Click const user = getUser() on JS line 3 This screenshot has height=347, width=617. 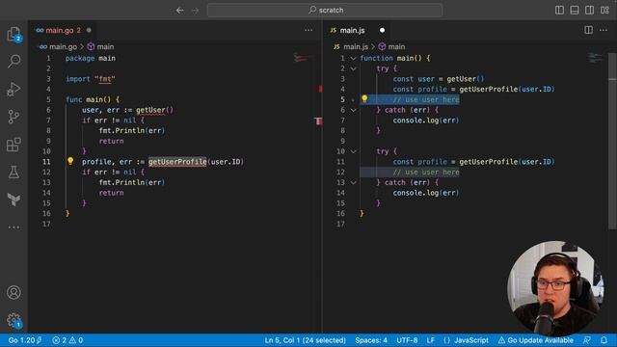(439, 79)
